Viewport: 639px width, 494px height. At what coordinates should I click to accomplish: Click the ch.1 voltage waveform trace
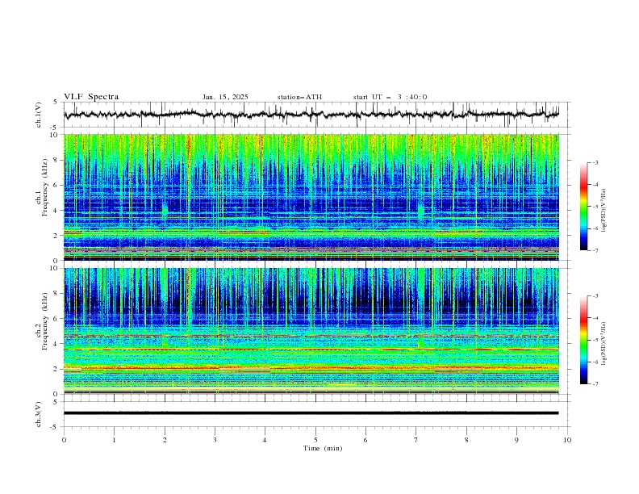311,114
